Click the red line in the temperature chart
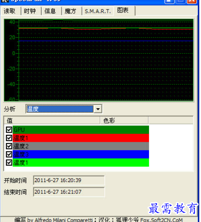The height and width of the screenshot is (222, 201). (x=106, y=29)
